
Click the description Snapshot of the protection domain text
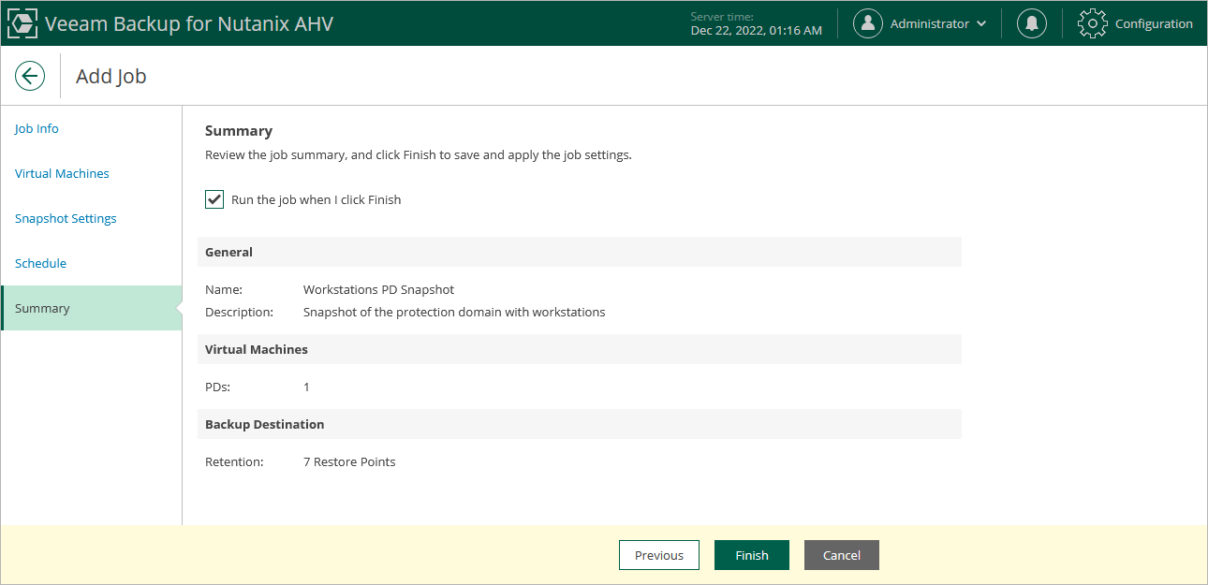click(454, 312)
